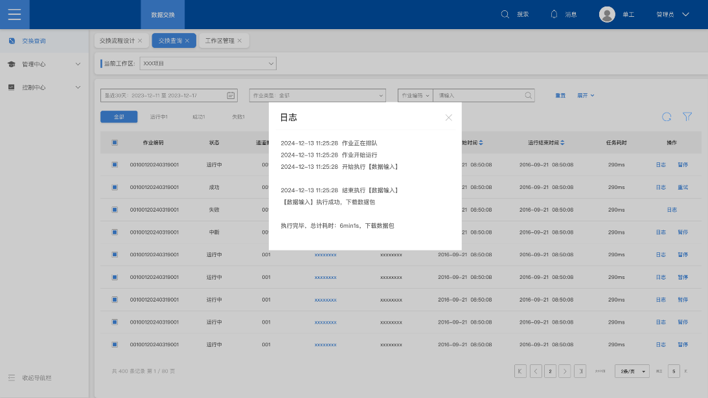Click 日志 link for the 失败 row
Image resolution: width=708 pixels, height=398 pixels.
point(672,210)
